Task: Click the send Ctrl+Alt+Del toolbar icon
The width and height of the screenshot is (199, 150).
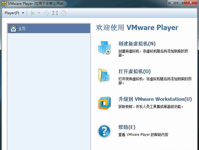Action: click(46, 13)
